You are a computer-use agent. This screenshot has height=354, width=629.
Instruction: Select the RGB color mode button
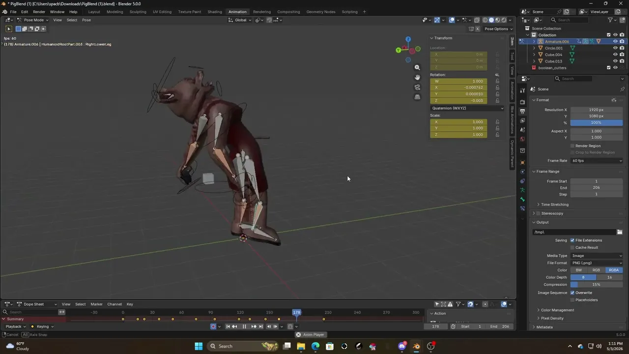[x=596, y=270]
